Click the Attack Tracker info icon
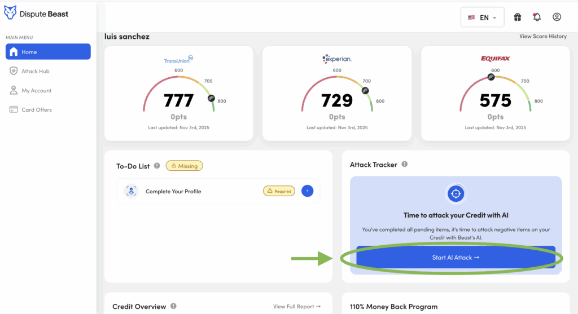This screenshot has width=578, height=314. (x=405, y=165)
